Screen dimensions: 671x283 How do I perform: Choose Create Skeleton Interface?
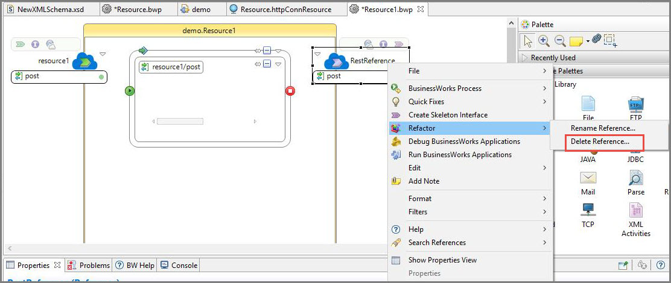point(470,115)
